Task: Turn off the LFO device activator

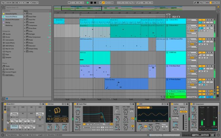Action: [138, 104]
